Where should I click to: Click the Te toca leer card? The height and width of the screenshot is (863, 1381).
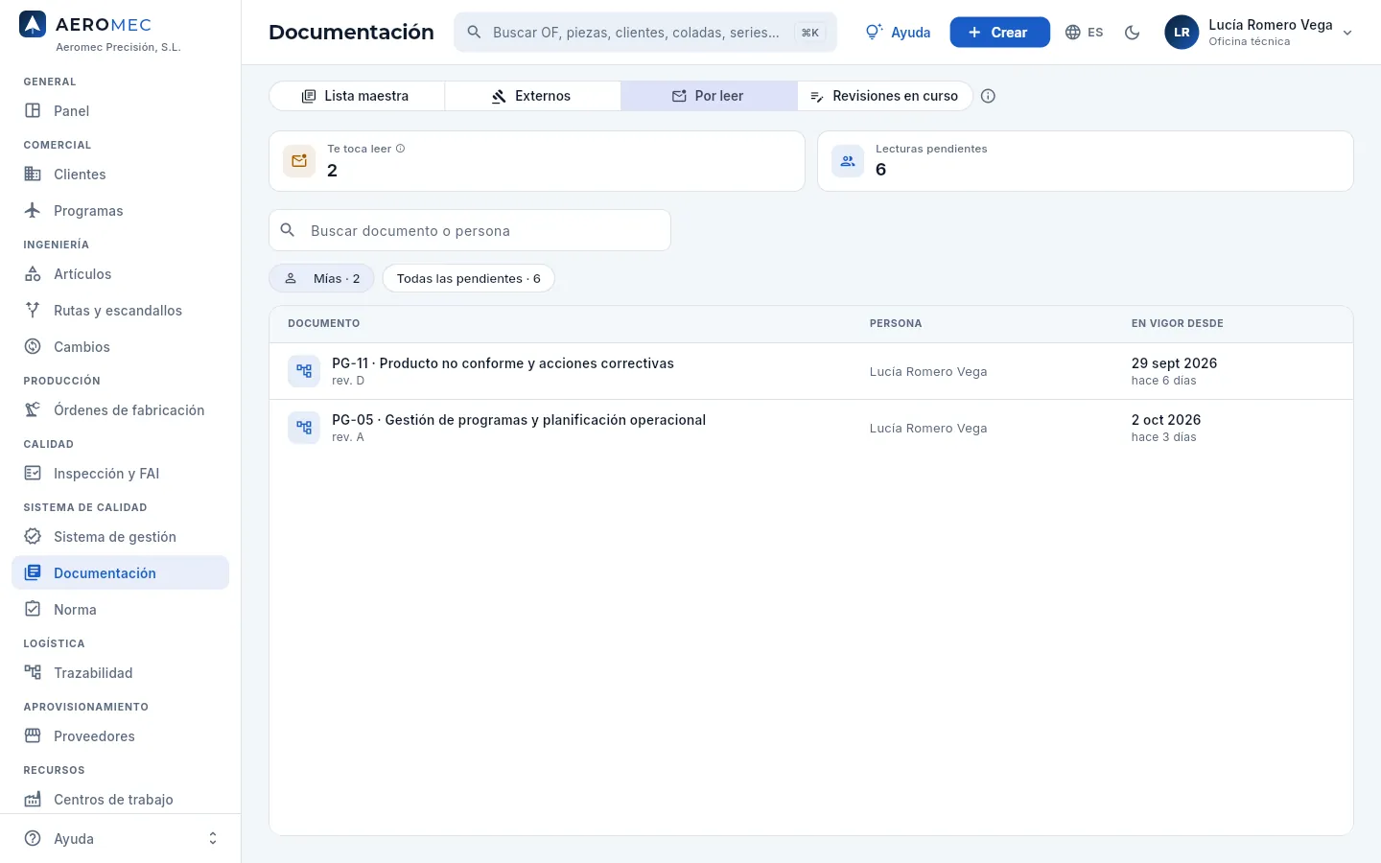pos(536,161)
